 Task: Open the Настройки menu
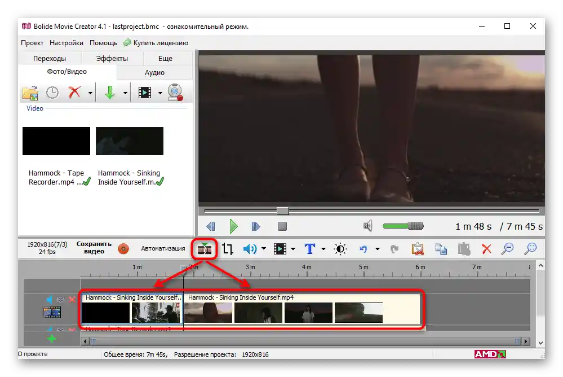point(67,43)
